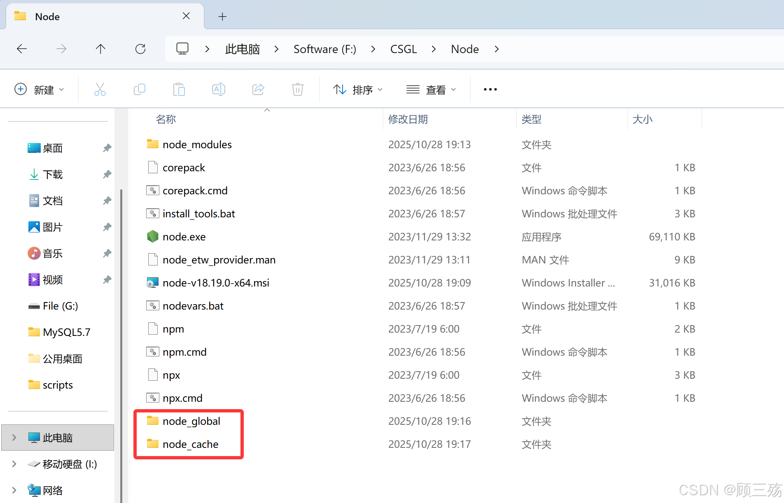Sort by 类型 column header

[x=532, y=119]
